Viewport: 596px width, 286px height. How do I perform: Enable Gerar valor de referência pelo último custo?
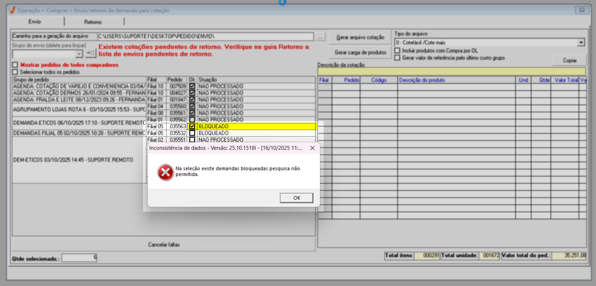(397, 58)
